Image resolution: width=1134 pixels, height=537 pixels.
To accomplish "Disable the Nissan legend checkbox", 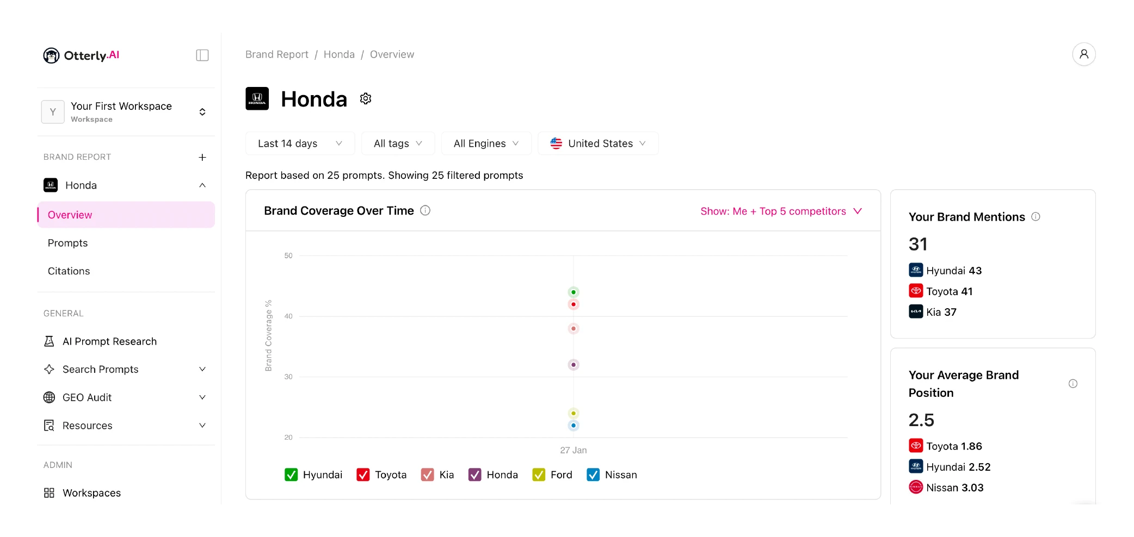I will coord(593,475).
